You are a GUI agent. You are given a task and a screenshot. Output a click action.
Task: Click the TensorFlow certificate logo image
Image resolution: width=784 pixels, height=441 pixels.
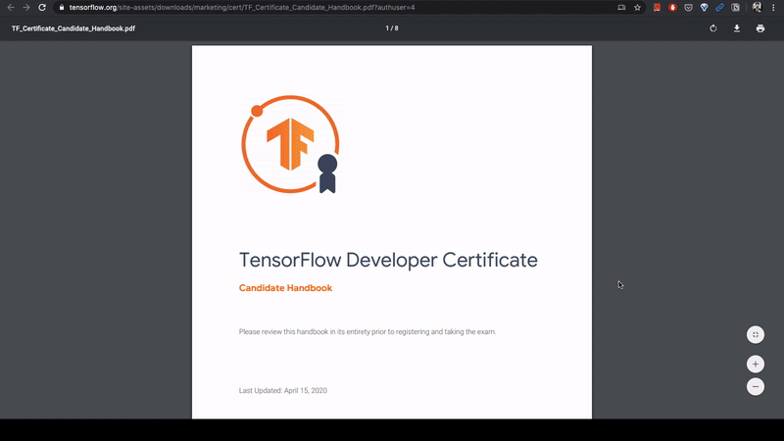point(291,144)
